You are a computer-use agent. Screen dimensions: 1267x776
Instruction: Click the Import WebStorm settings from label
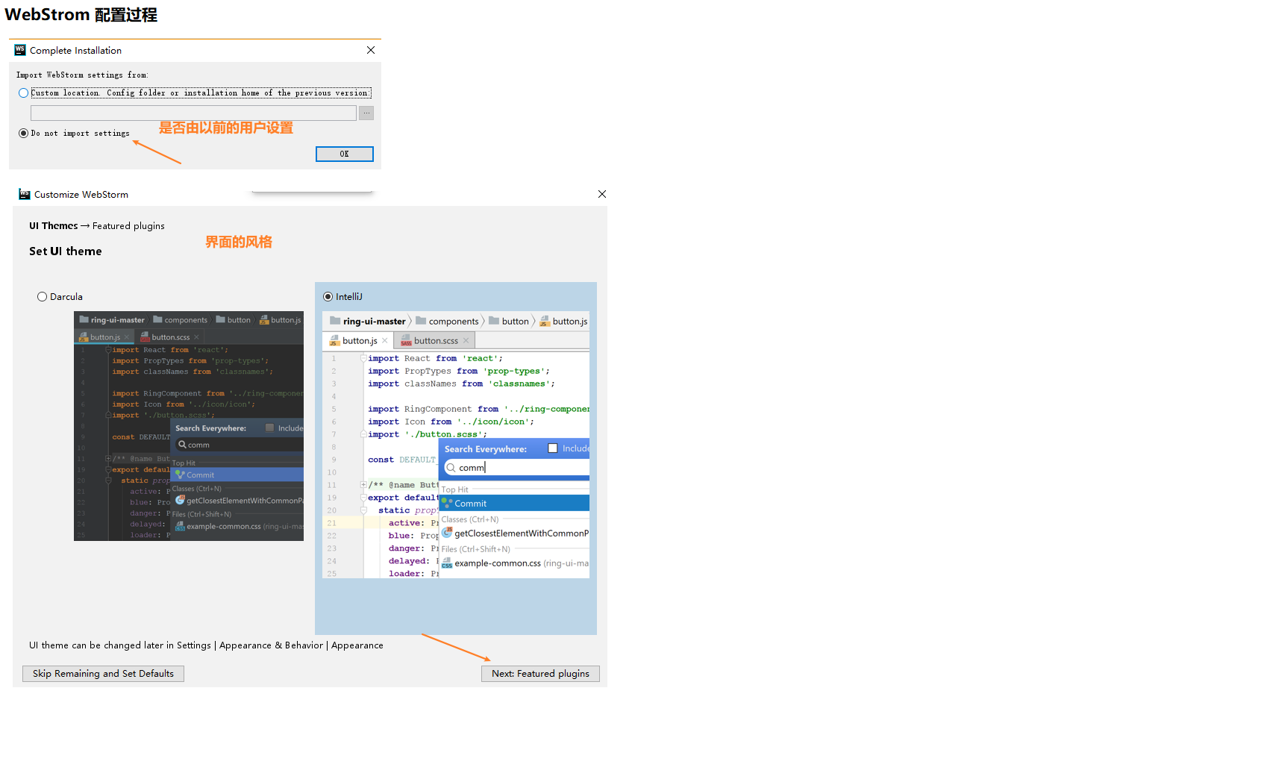tap(82, 75)
